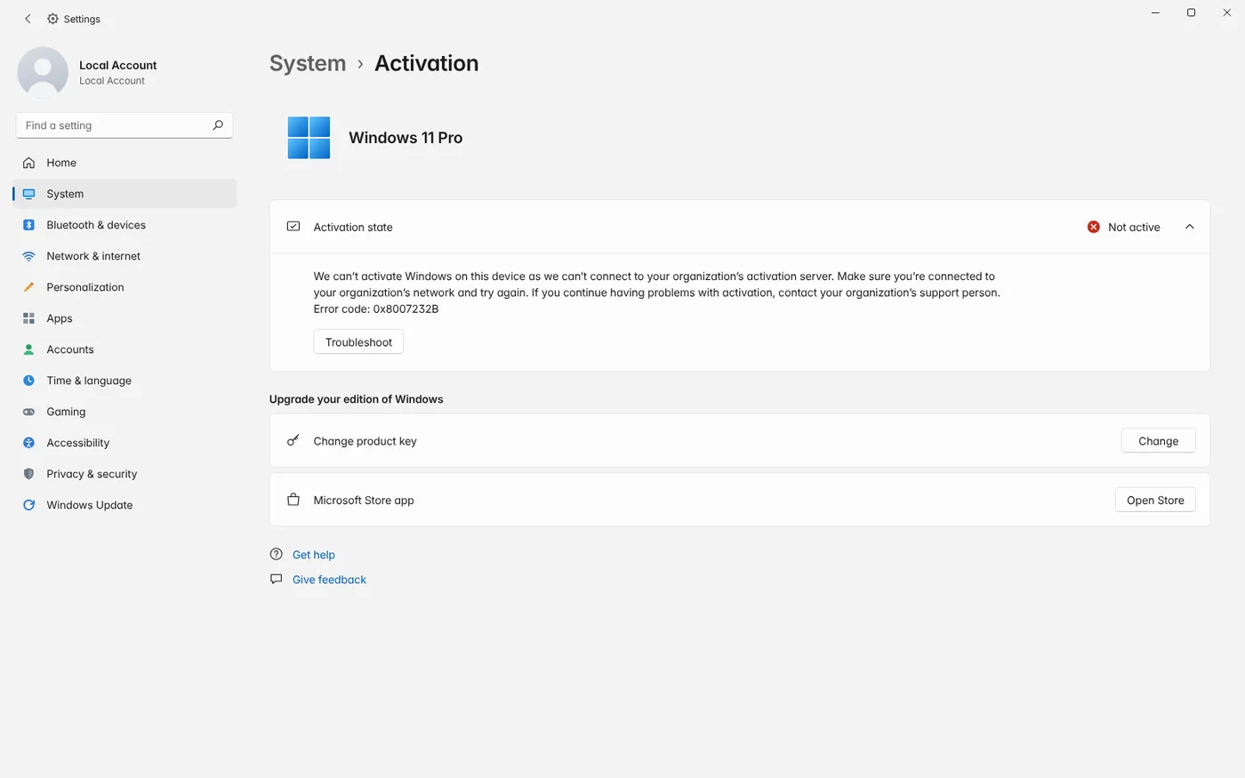Click the Troubleshoot button
The image size is (1245, 778).
click(x=358, y=342)
